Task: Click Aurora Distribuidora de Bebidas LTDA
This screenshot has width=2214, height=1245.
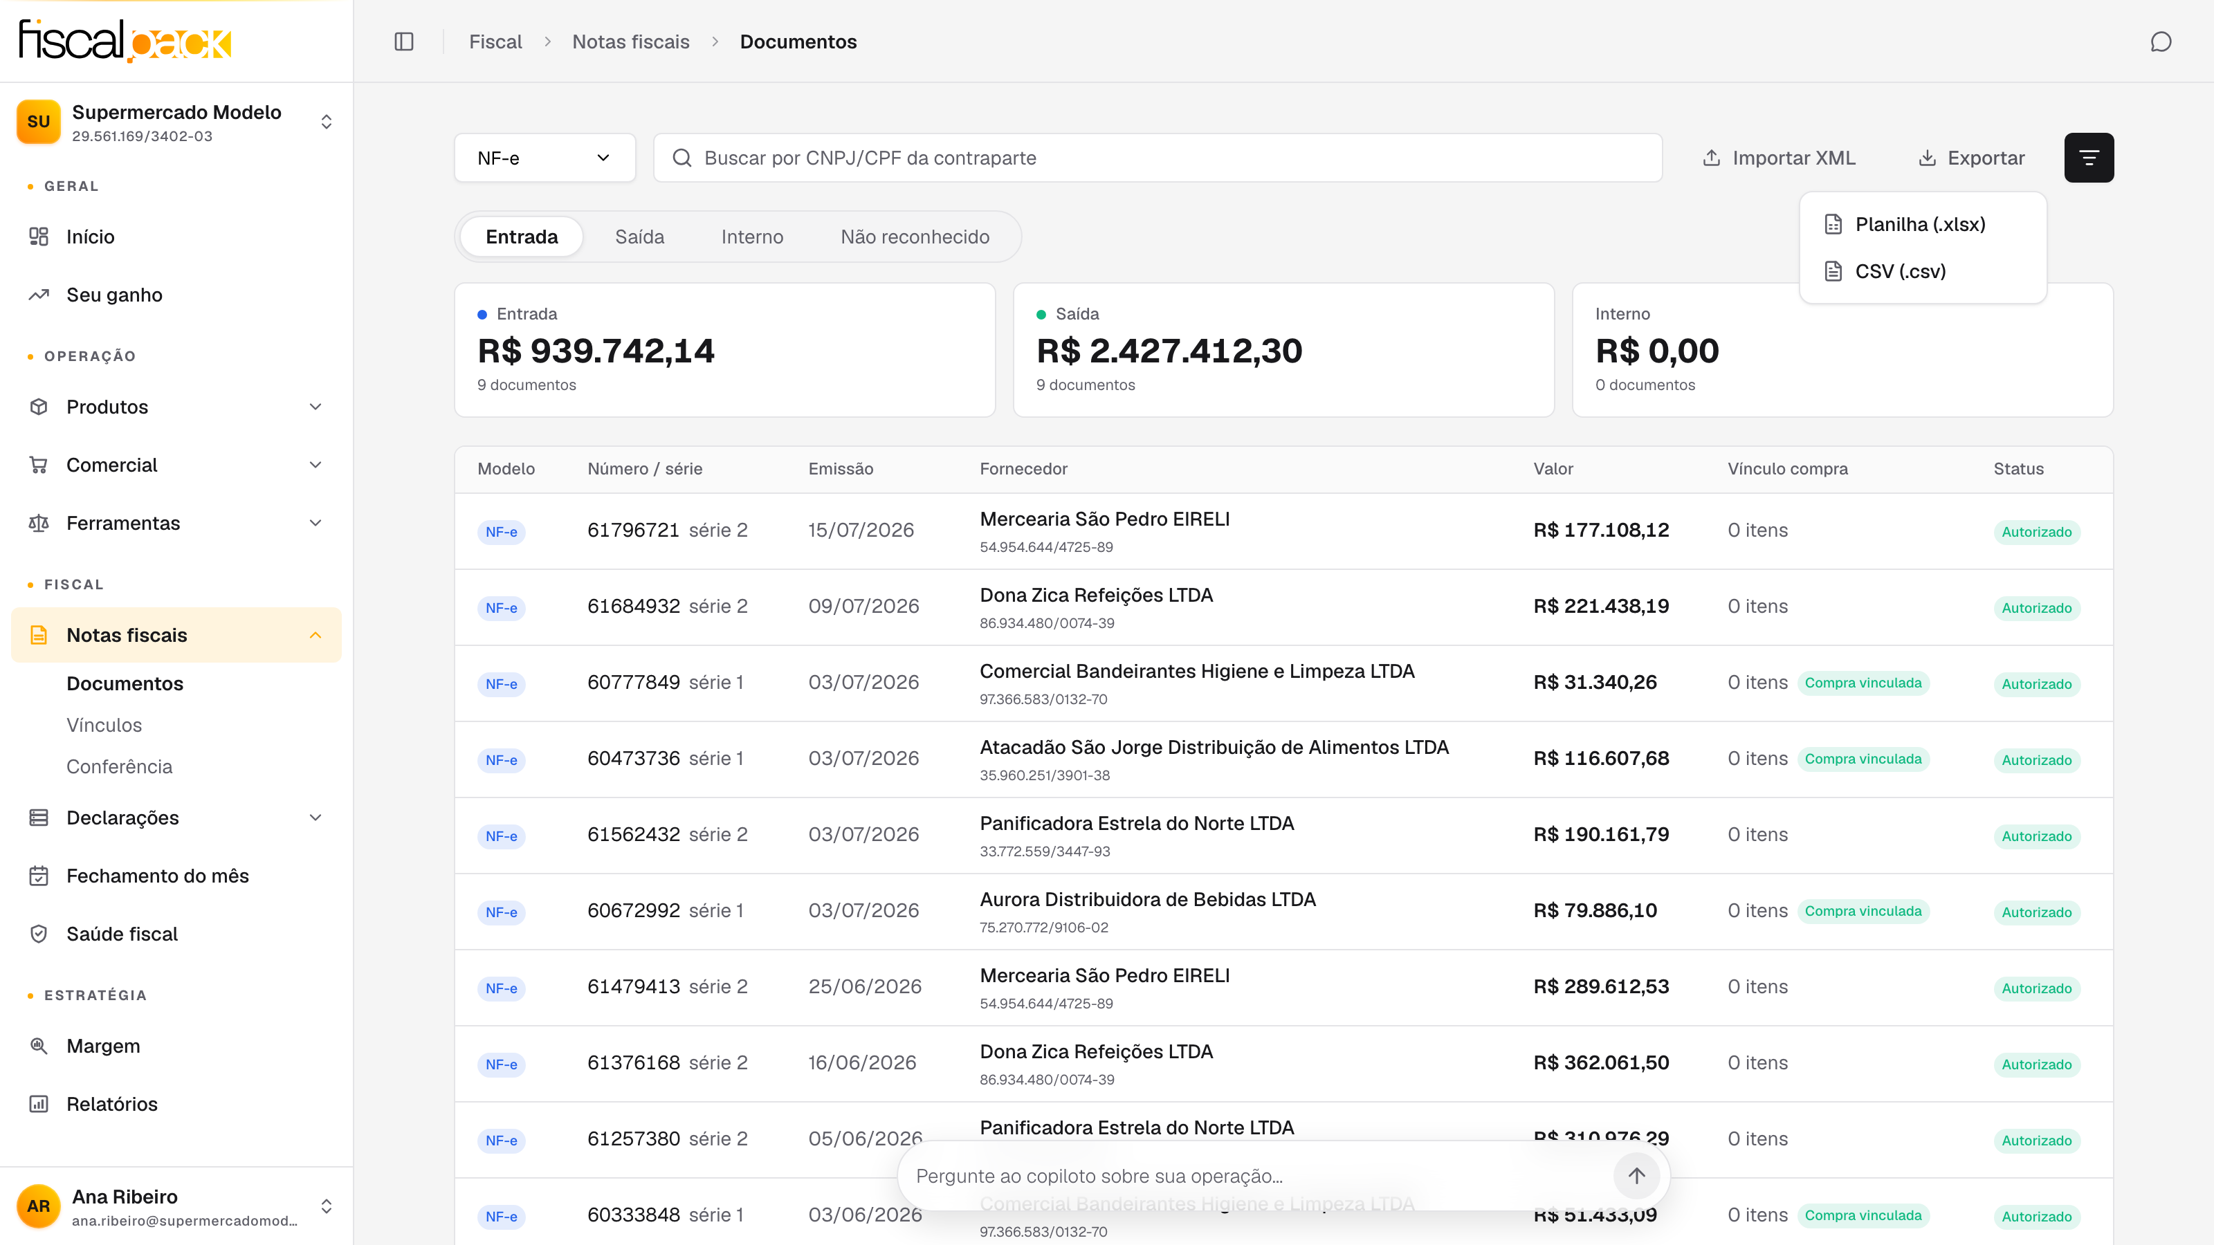Action: [x=1147, y=898]
